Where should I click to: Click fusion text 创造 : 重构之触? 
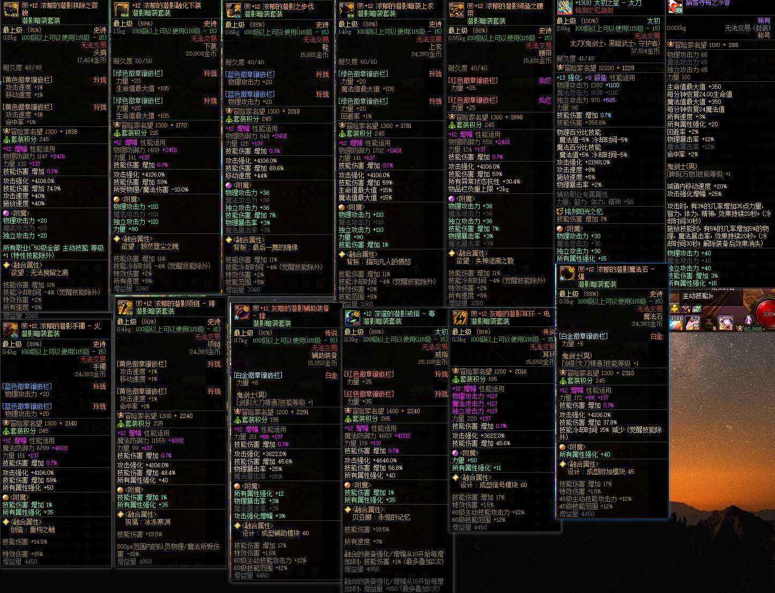(33, 529)
